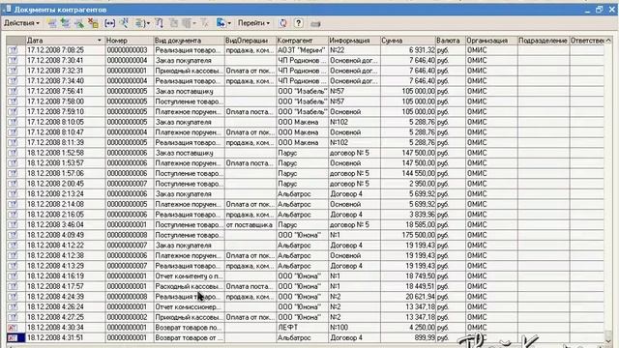Click the add new document icon
Viewport: 619px width, 348px height.
tap(51, 23)
